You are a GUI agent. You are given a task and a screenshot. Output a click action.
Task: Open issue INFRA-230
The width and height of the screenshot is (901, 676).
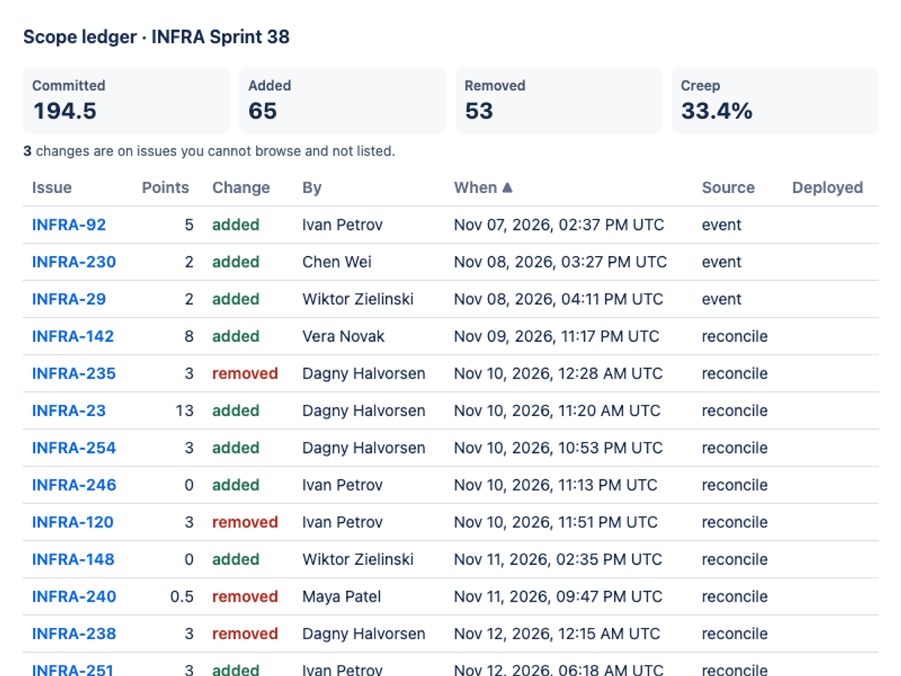click(x=74, y=262)
